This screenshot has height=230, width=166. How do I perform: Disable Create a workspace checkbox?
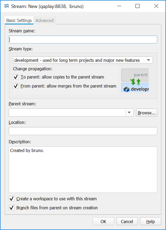point(12,199)
